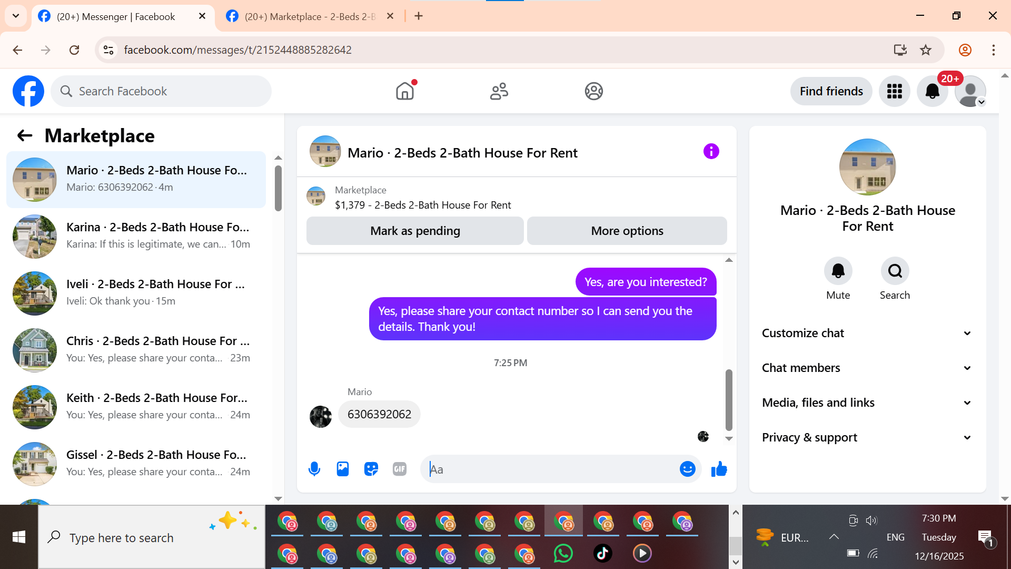Go back in browser history
Screen dimensions: 1011x569
pos(17,50)
